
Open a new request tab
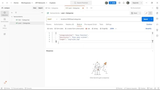(87, 8)
